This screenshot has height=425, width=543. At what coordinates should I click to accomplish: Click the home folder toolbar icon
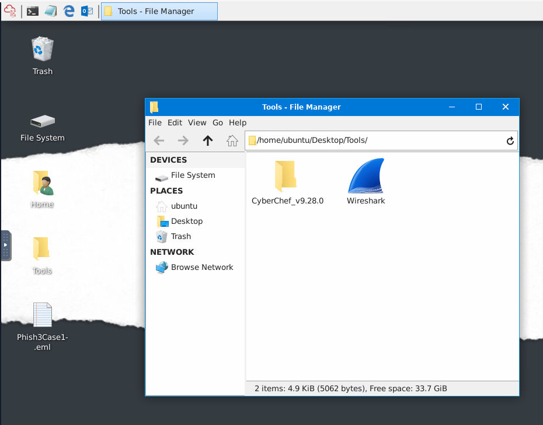tap(232, 141)
